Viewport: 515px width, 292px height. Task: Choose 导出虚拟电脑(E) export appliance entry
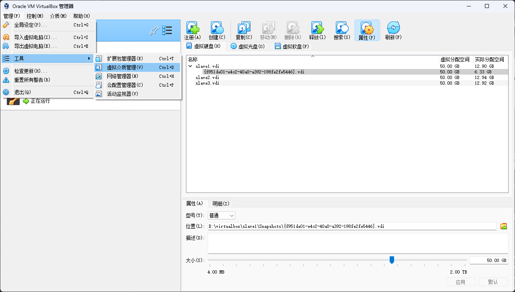coord(48,46)
